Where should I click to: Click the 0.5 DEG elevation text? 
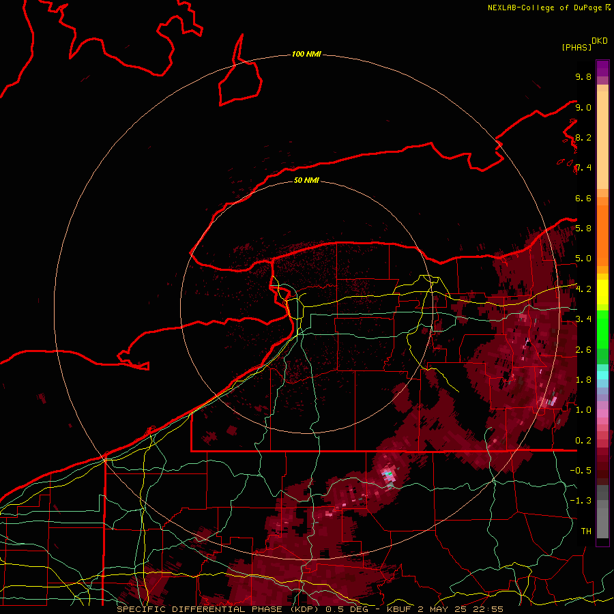click(347, 609)
